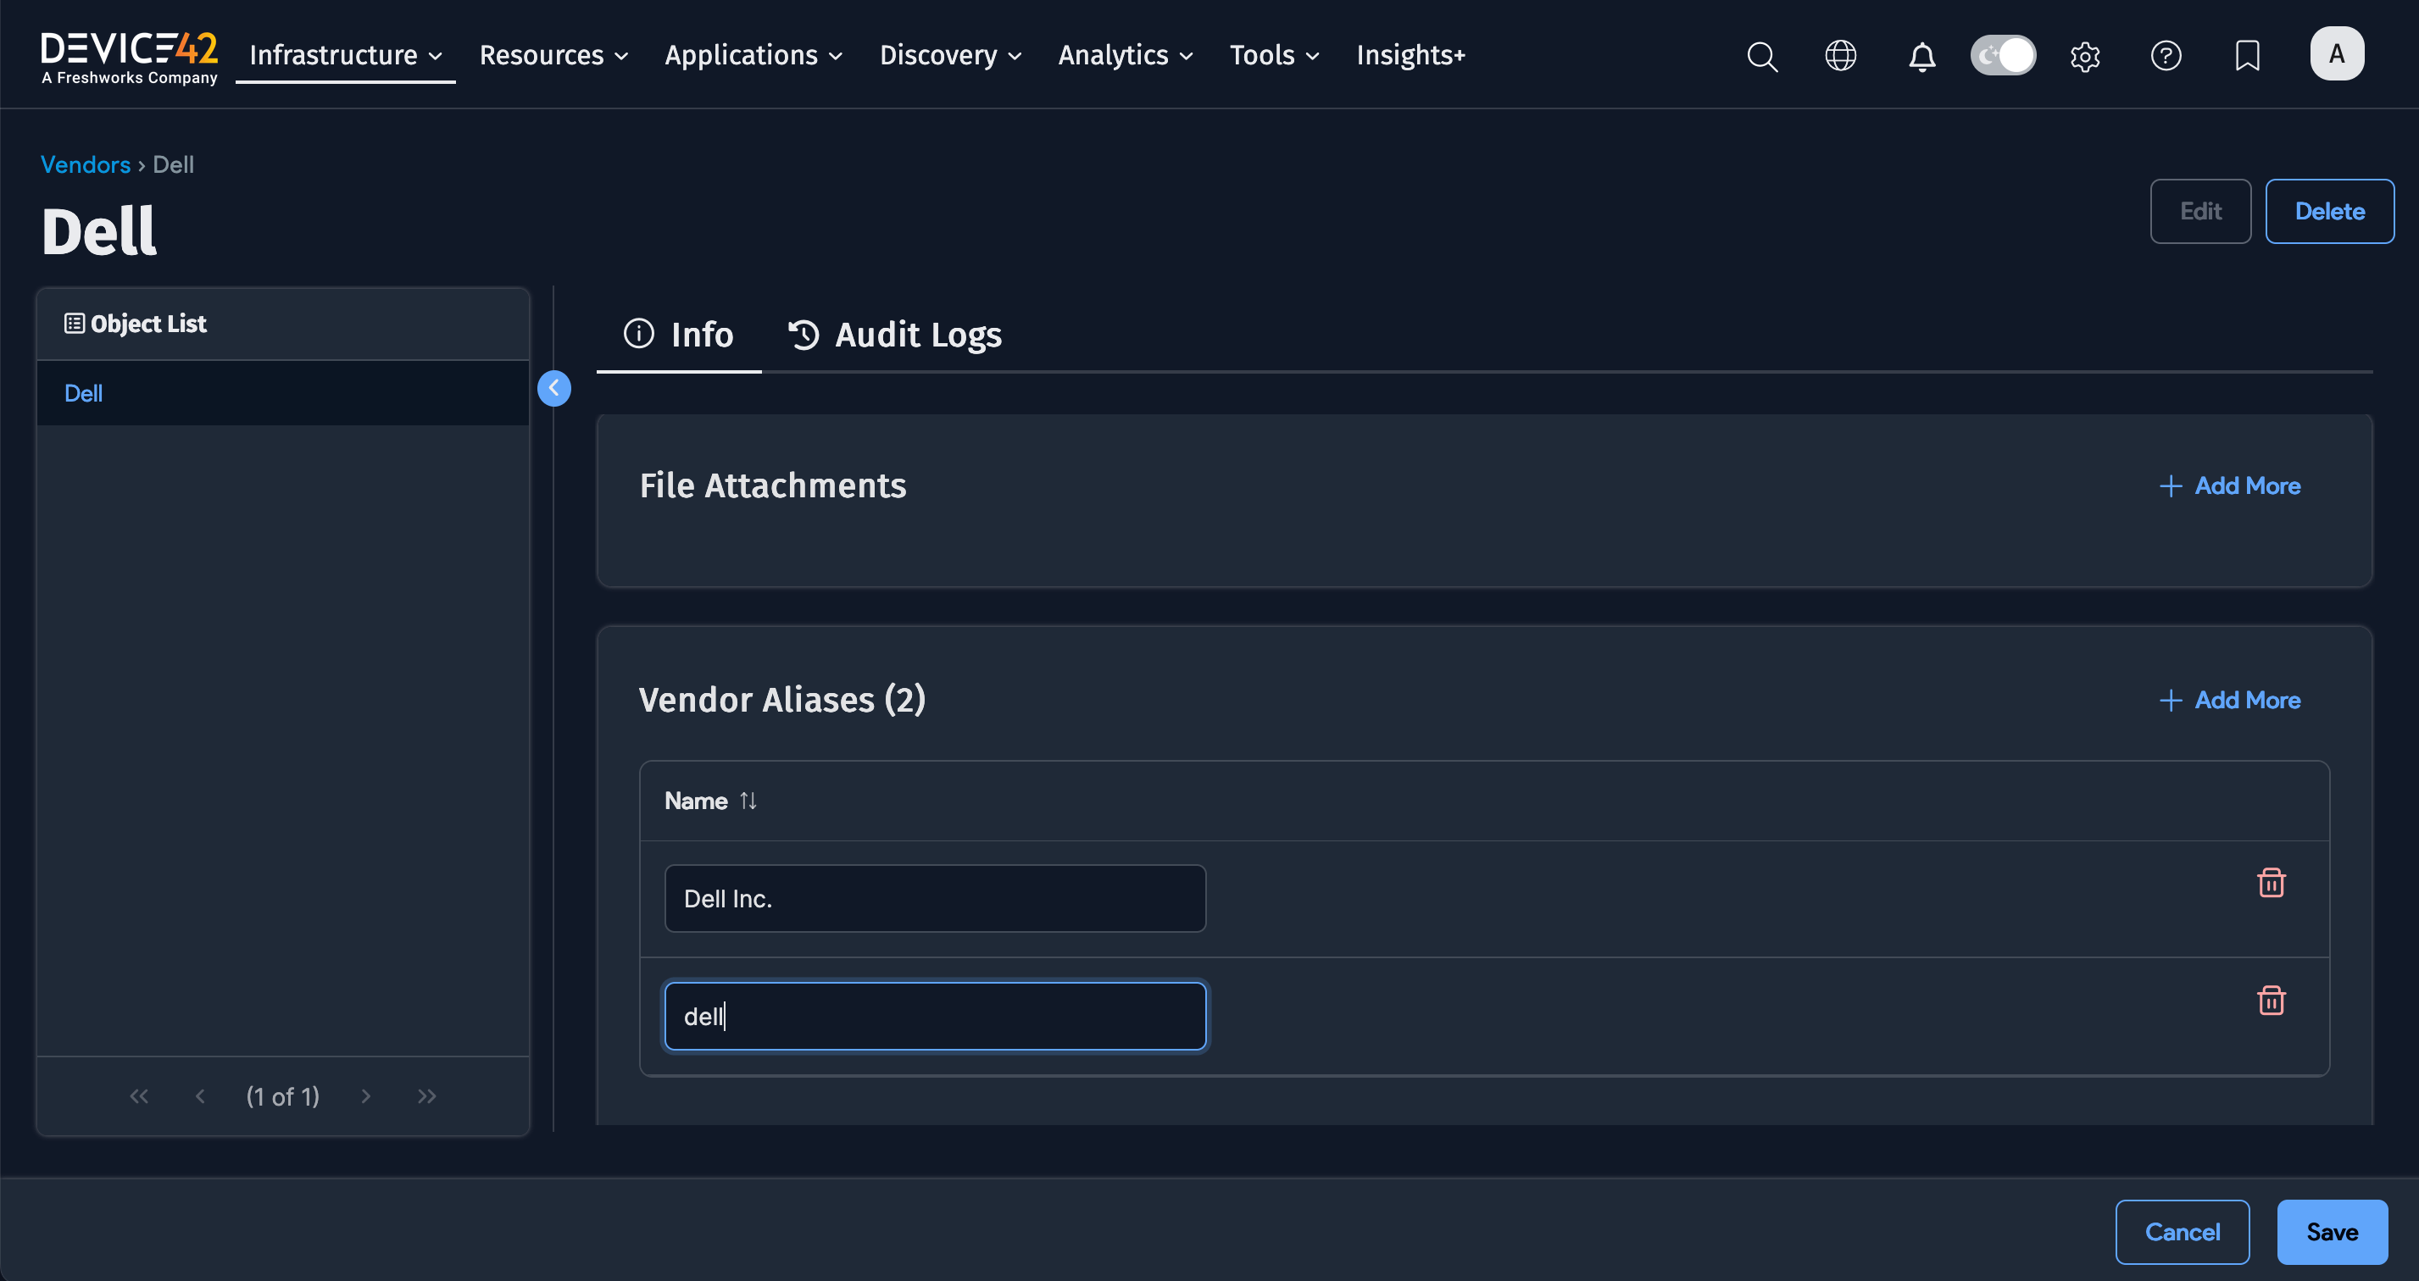This screenshot has width=2419, height=1281.
Task: Open the Infrastructure menu
Action: click(x=343, y=54)
